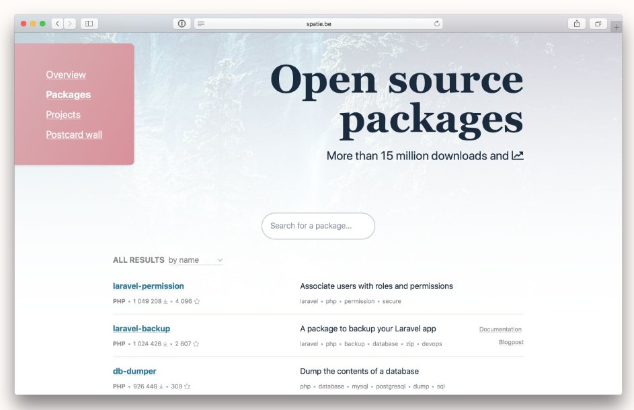Image resolution: width=634 pixels, height=410 pixels.
Task: Click the chart icon after downloads text
Action: (x=518, y=155)
